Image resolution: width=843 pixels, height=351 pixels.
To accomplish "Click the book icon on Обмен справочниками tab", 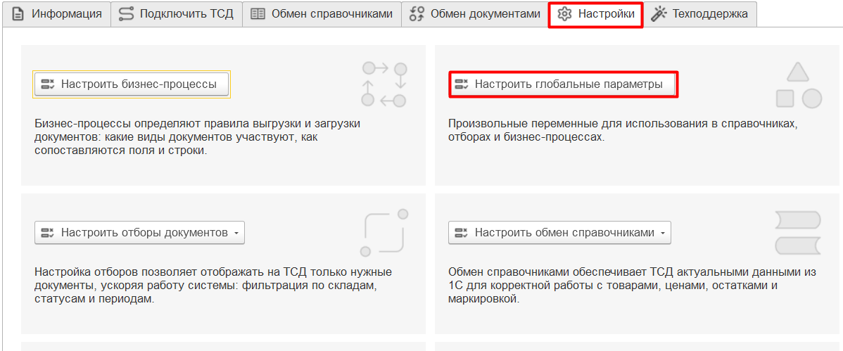I will (x=258, y=14).
